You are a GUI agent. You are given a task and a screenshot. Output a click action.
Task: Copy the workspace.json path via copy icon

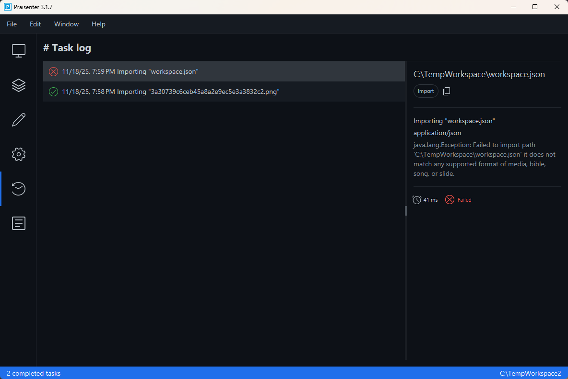pos(447,91)
